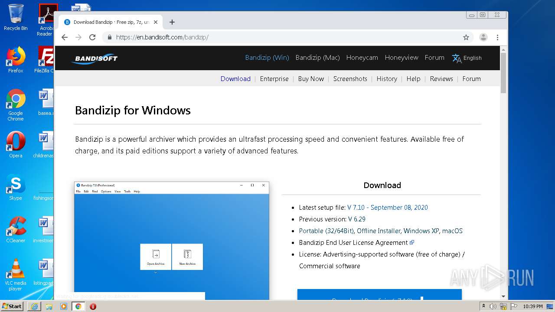Select the Screenshots sub-navigation link
This screenshot has height=312, width=555.
(x=350, y=79)
